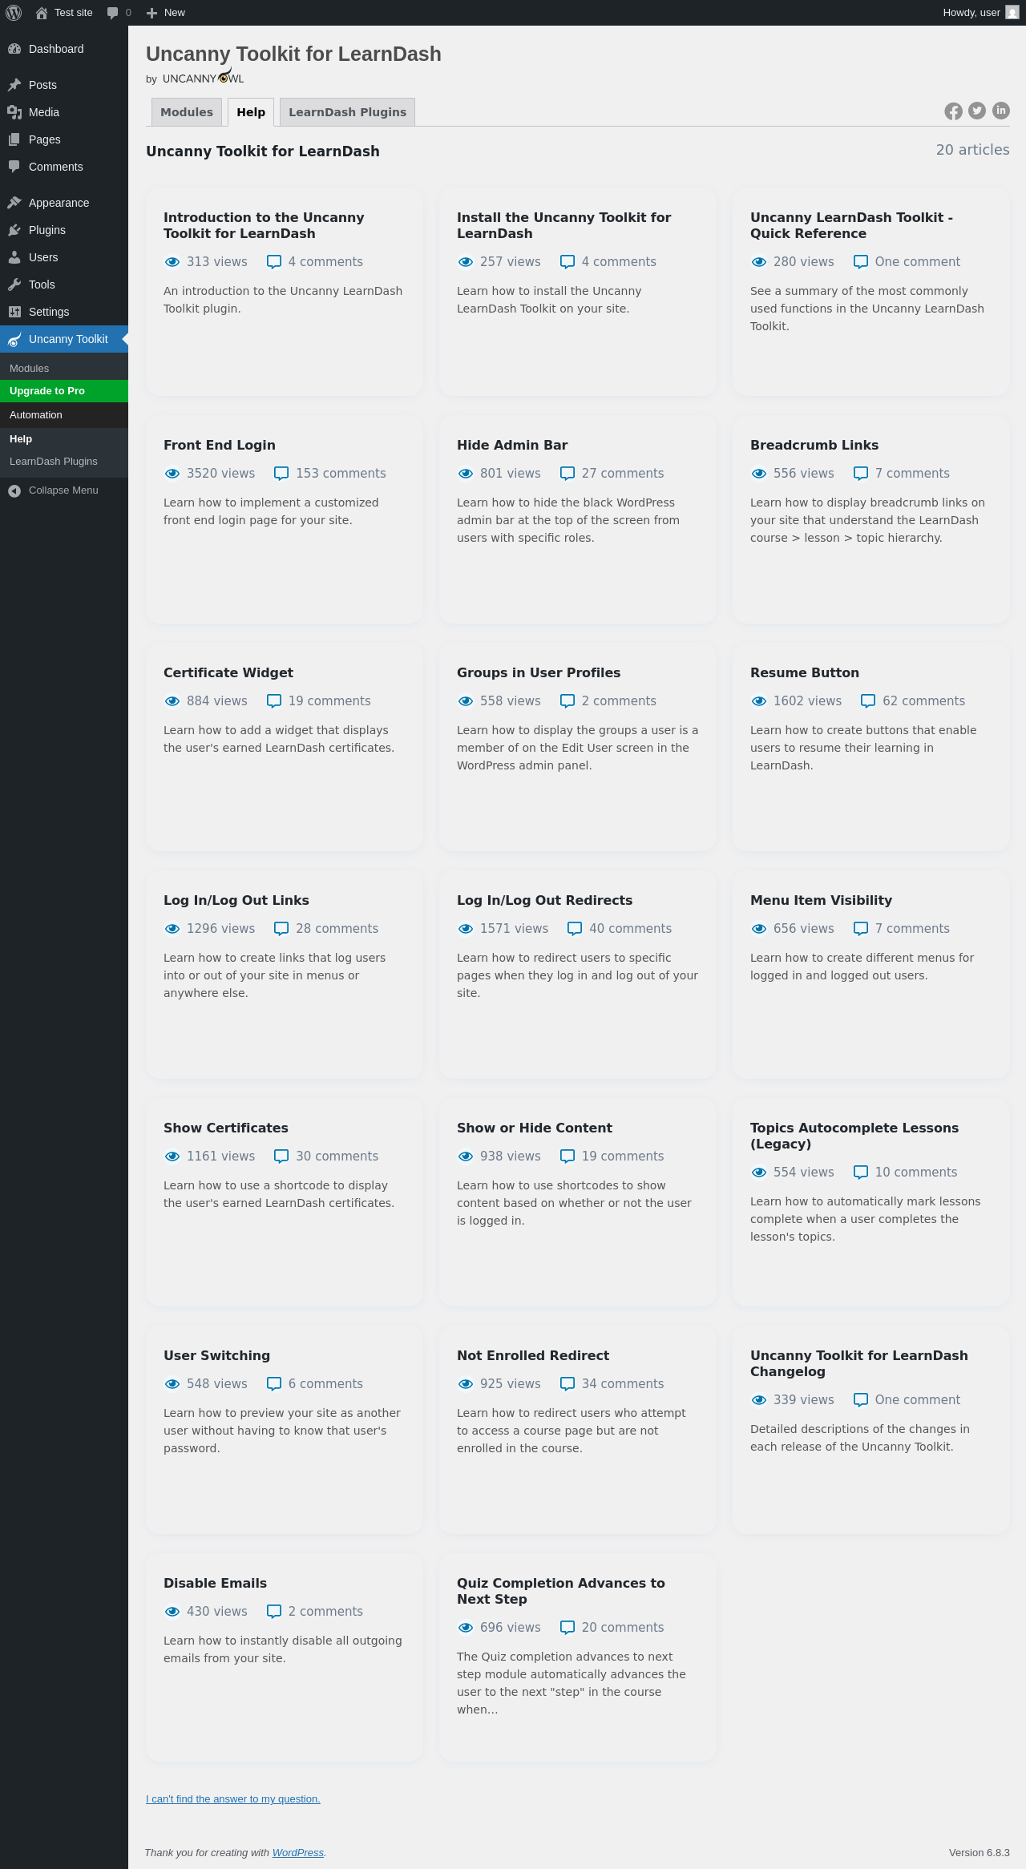Image resolution: width=1026 pixels, height=1869 pixels.
Task: Open the Test site home icon
Action: pyautogui.click(x=42, y=13)
